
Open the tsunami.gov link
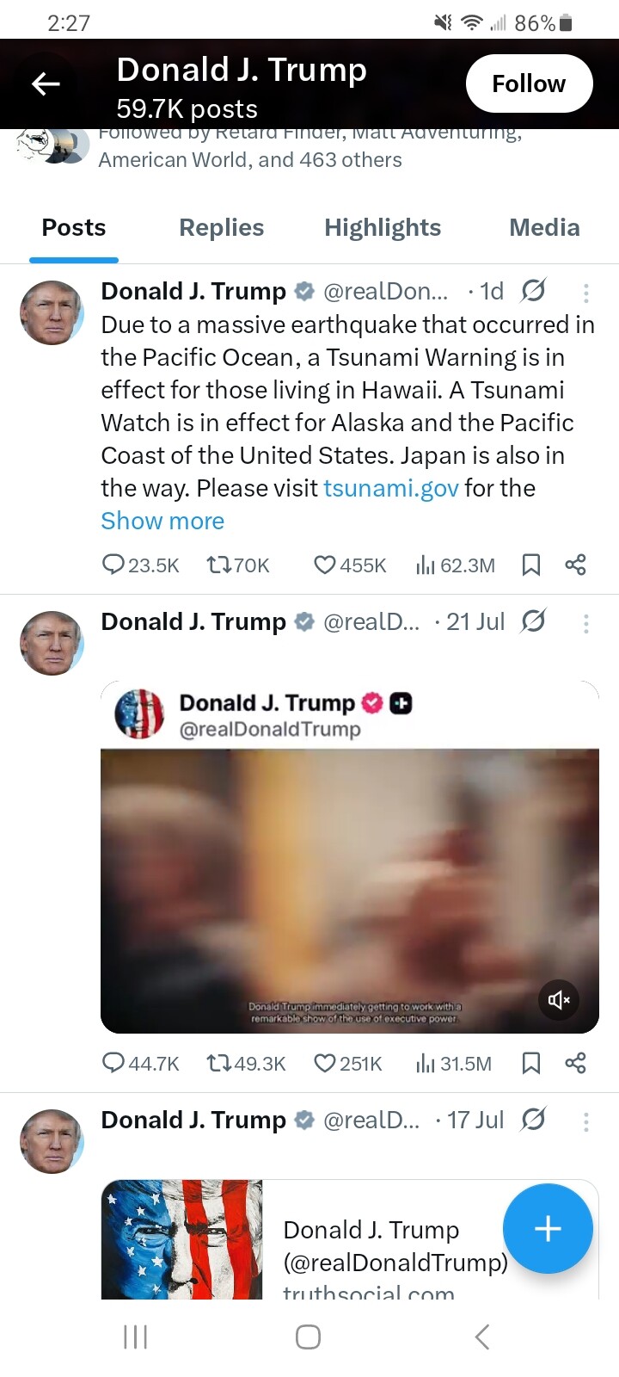click(391, 488)
